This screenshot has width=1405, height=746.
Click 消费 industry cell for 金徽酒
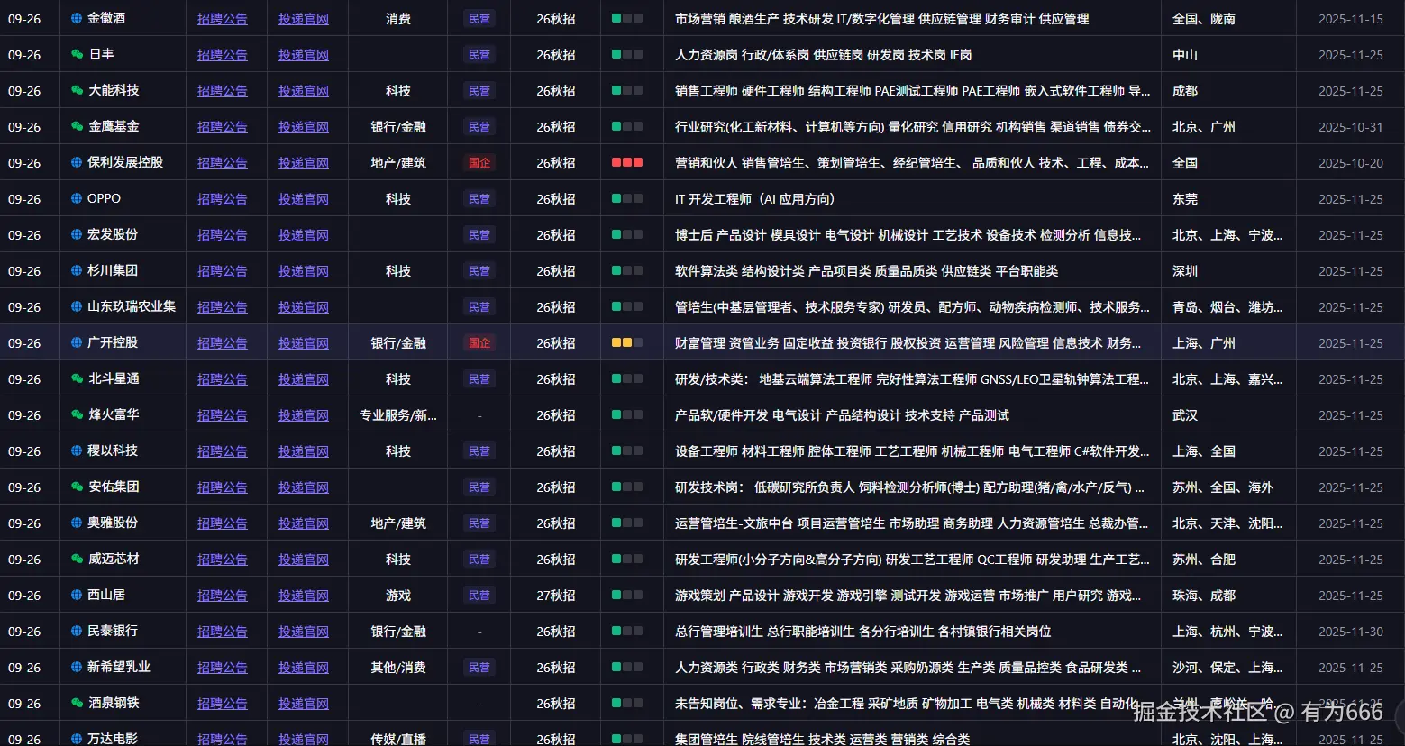398,19
